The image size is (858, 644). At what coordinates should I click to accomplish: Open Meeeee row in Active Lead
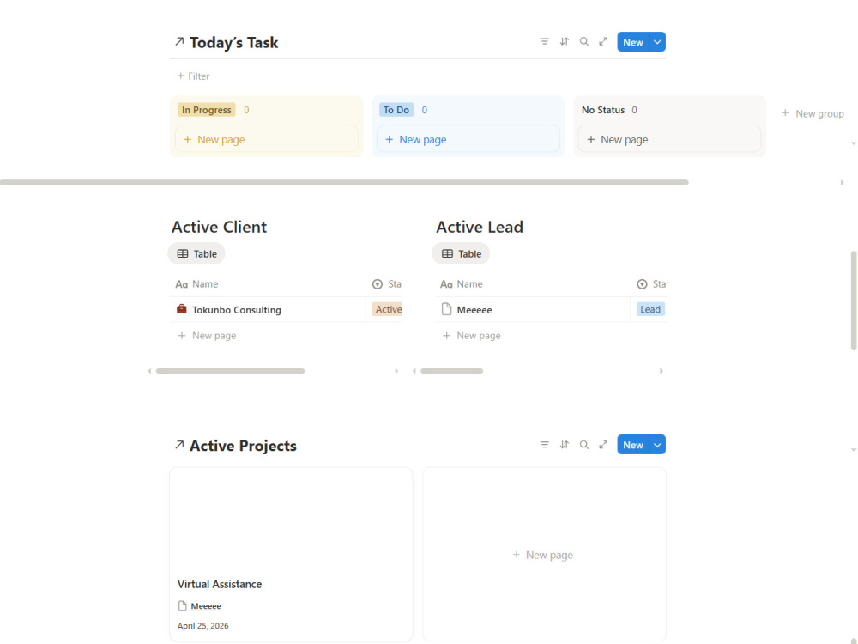click(x=474, y=310)
